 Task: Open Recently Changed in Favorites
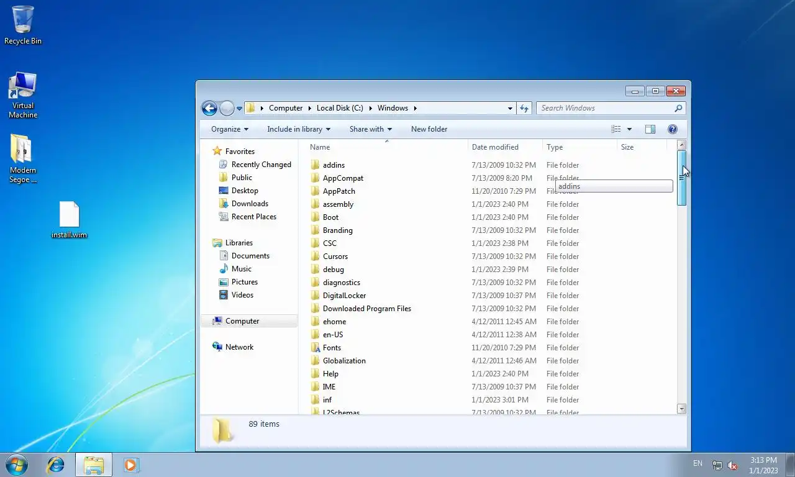click(255, 165)
